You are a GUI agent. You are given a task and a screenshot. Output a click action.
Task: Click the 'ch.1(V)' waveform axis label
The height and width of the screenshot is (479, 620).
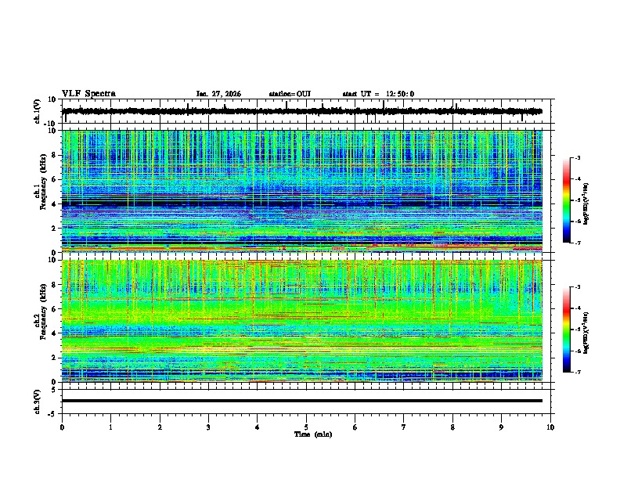38,111
